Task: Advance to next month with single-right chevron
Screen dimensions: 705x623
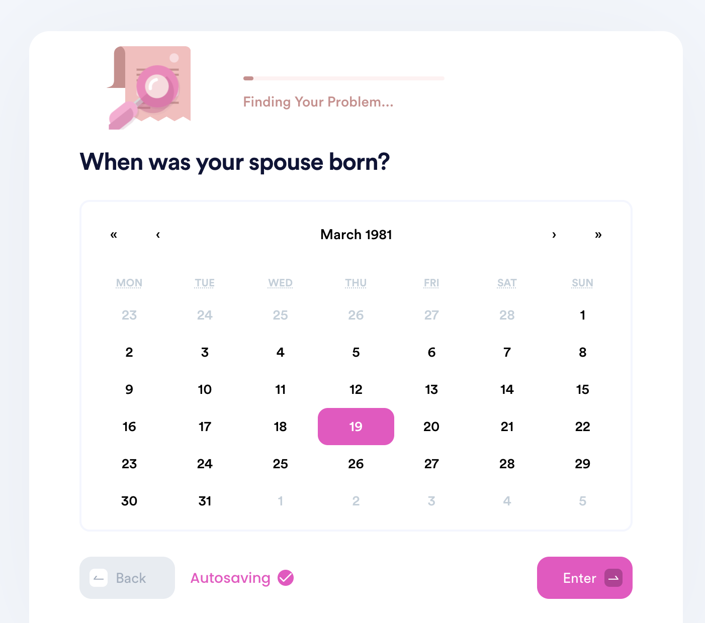Action: click(x=554, y=235)
